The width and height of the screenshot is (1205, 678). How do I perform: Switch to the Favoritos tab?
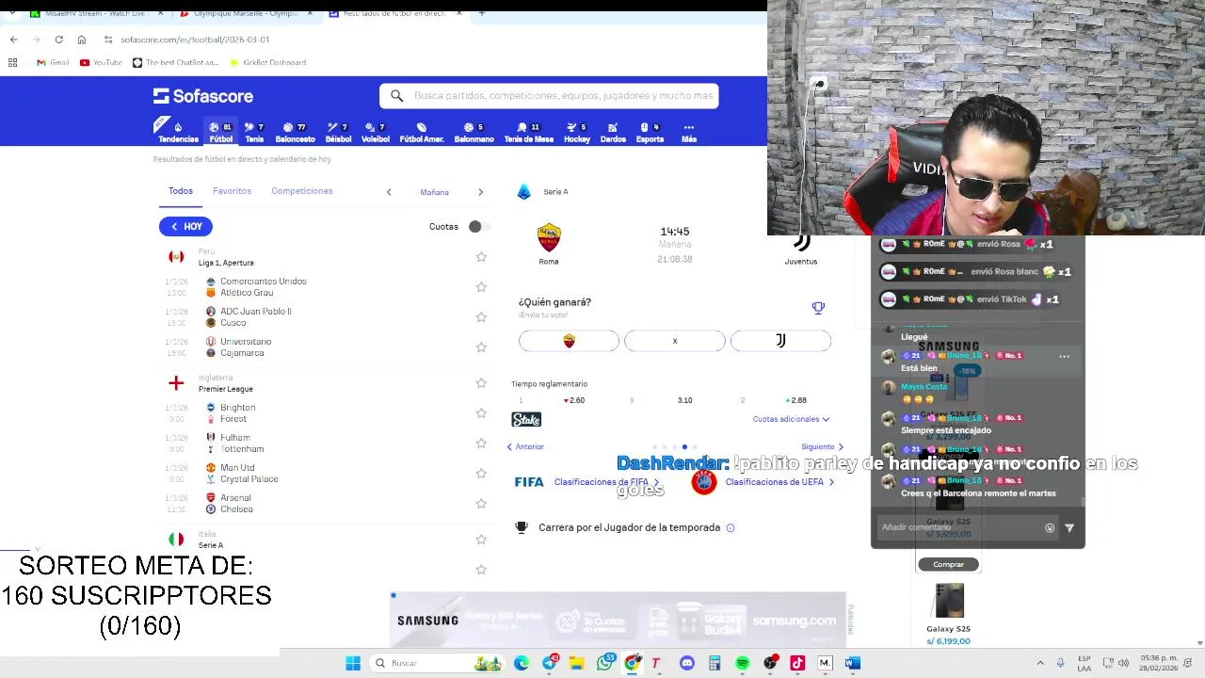(232, 191)
